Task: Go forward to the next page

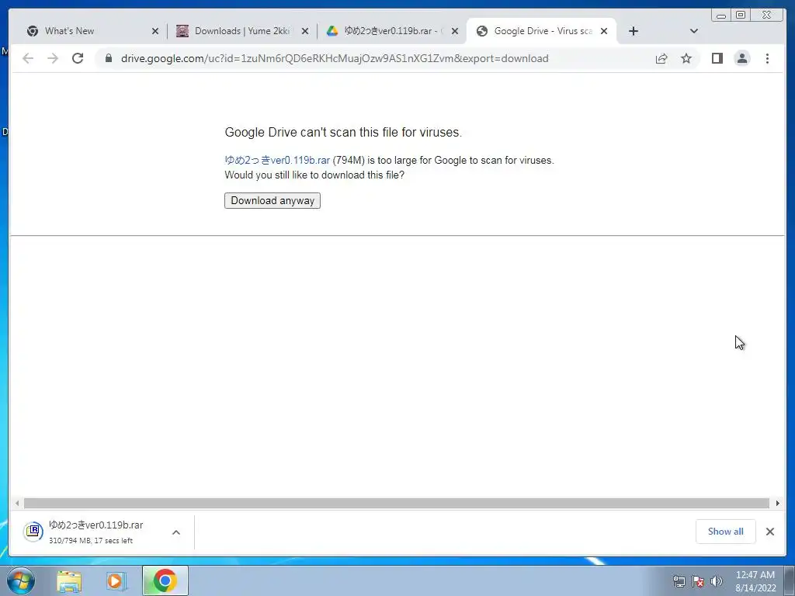Action: click(x=53, y=58)
